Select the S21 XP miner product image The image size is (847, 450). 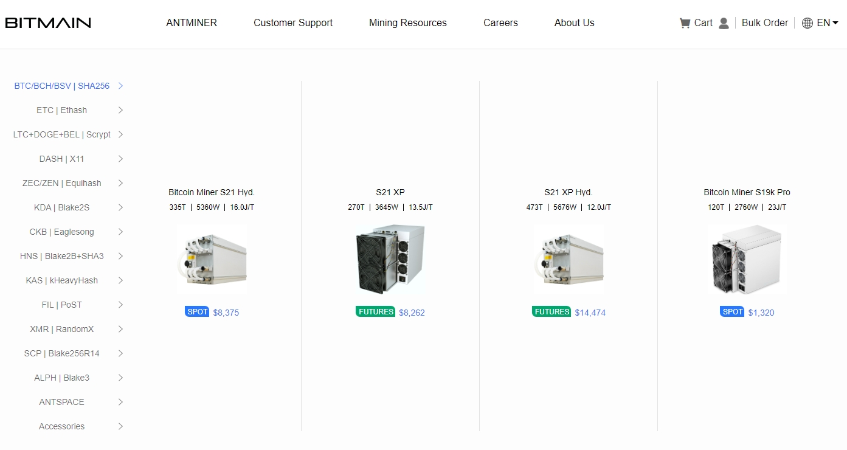click(390, 259)
